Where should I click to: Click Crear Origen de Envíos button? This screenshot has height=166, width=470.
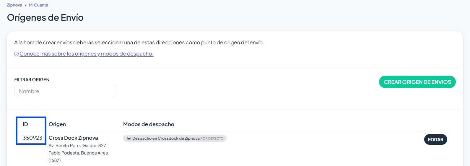point(417,82)
